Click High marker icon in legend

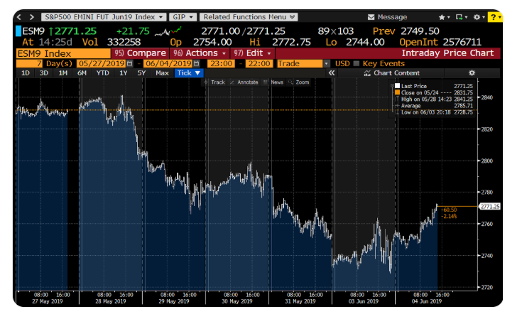397,99
